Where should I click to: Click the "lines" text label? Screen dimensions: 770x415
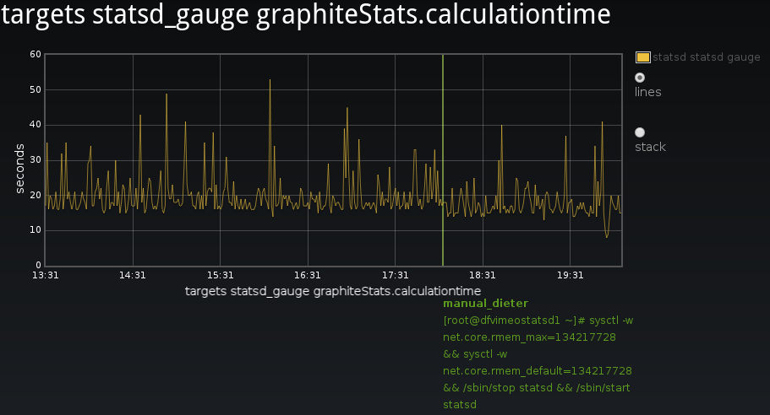648,92
